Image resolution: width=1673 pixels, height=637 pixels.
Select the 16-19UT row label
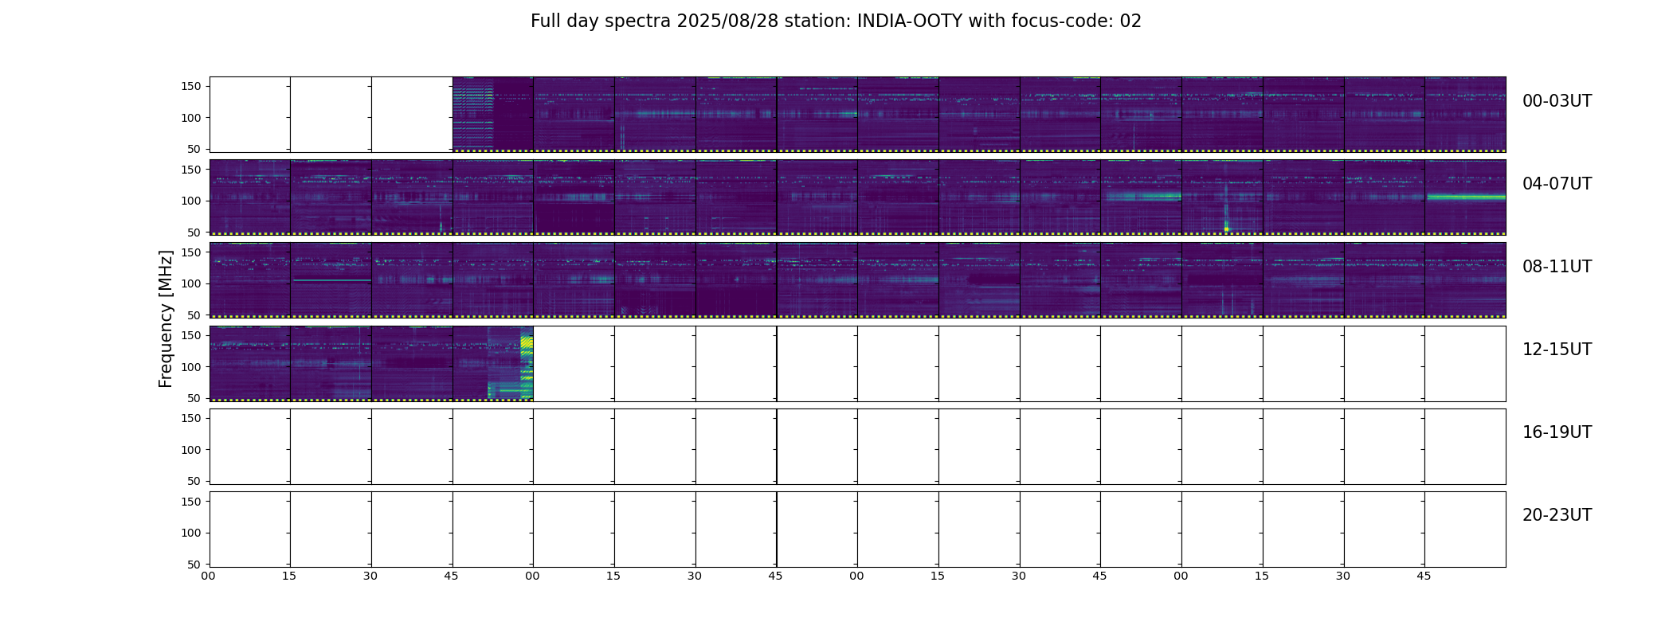[x=1557, y=432]
